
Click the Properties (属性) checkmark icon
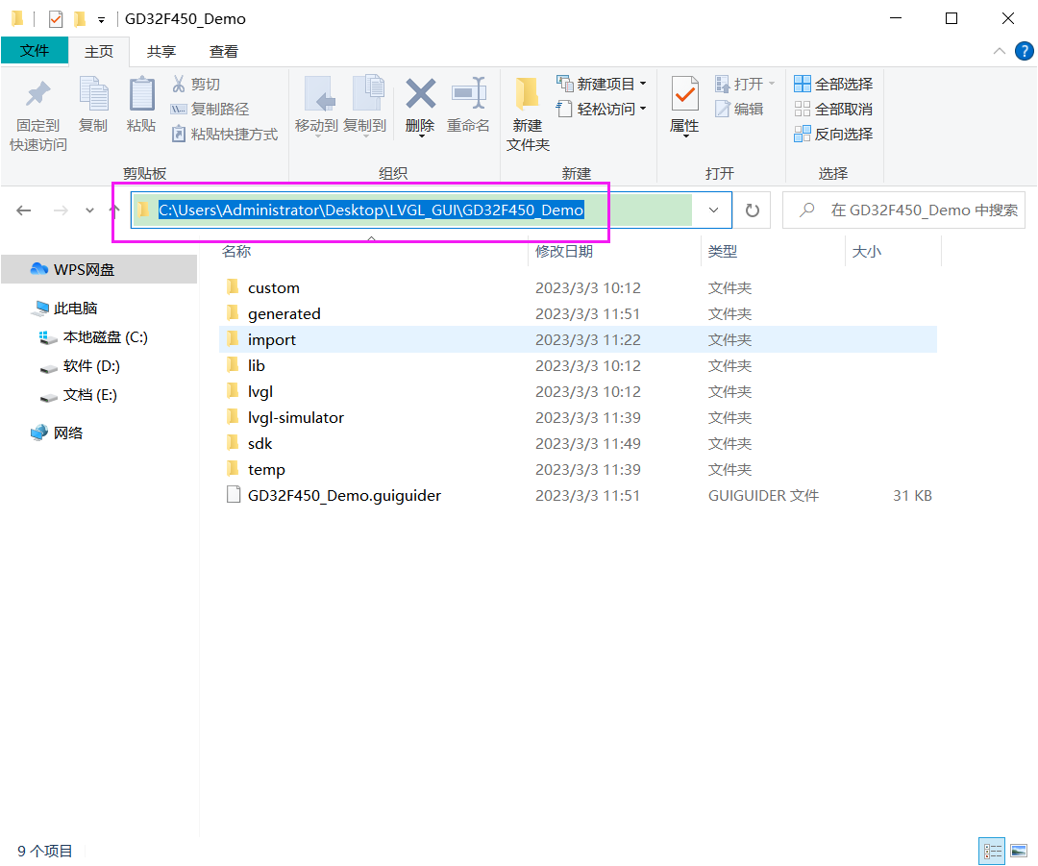(x=684, y=95)
